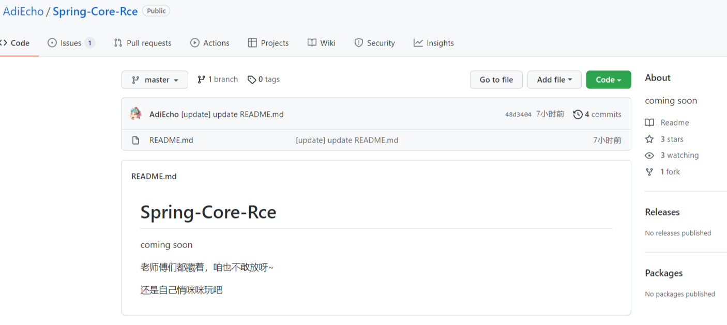Open the Issues tab
Image resolution: width=727 pixels, height=325 pixels.
tap(71, 43)
